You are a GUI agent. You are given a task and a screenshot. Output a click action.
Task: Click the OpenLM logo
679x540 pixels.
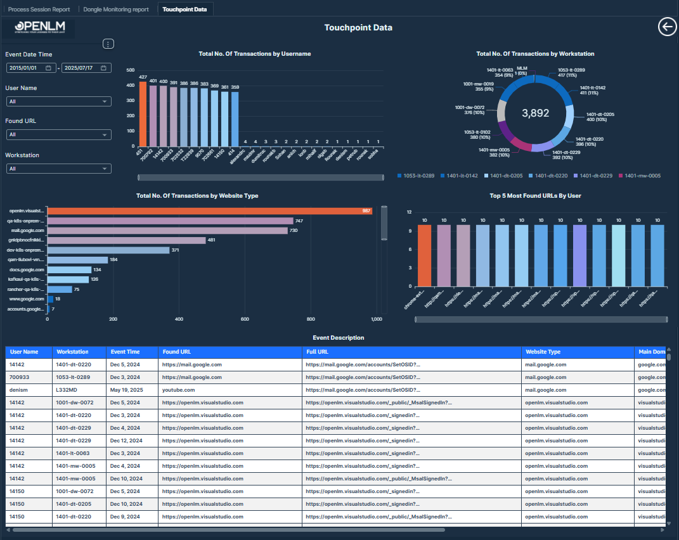pyautogui.click(x=40, y=29)
